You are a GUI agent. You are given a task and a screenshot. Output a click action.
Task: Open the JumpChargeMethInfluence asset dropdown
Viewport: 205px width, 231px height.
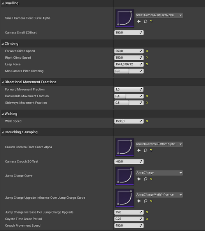coord(159,195)
